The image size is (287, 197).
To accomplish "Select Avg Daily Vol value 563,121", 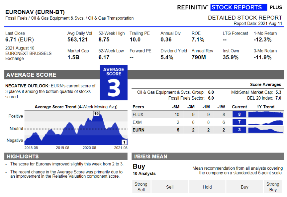I will (78, 40).
